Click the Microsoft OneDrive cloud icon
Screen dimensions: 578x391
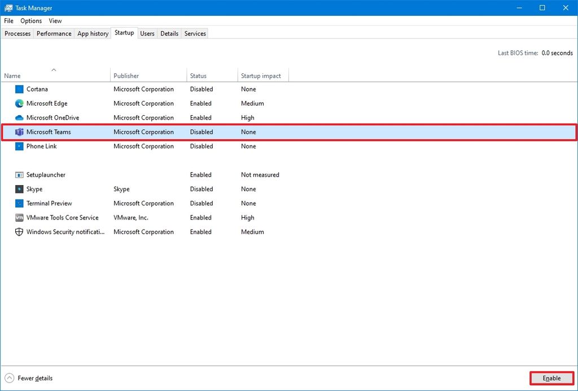[x=19, y=117]
